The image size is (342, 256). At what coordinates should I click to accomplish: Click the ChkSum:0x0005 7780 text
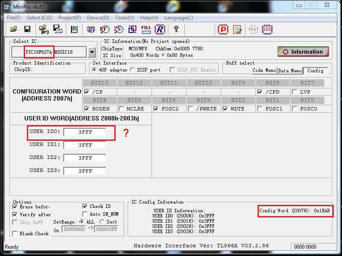(179, 49)
